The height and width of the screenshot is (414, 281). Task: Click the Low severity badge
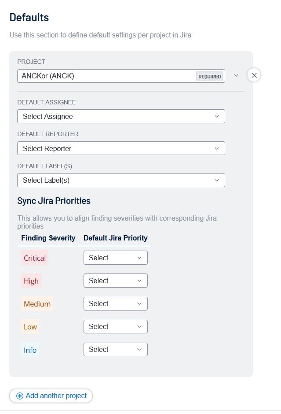(30, 327)
